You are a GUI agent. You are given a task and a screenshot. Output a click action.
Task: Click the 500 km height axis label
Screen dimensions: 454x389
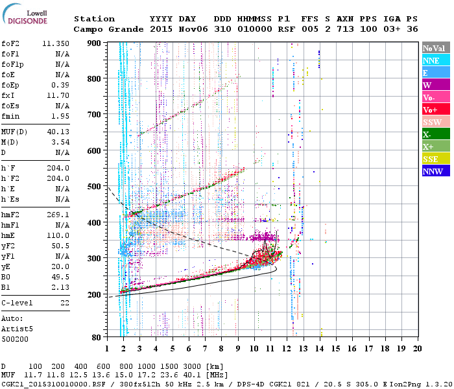[x=94, y=187]
